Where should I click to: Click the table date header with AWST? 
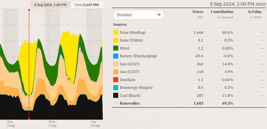pos(238,4)
